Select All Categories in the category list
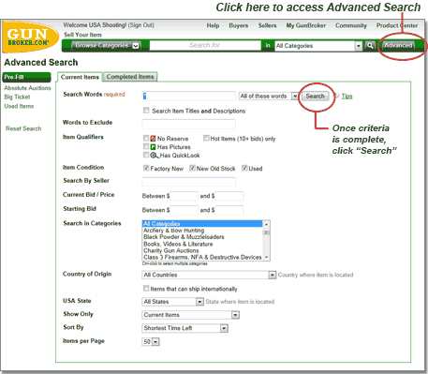Screen dimensions: 428x374 [x=202, y=224]
